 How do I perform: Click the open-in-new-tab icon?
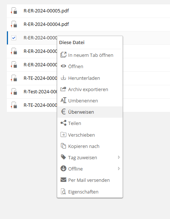63,55
